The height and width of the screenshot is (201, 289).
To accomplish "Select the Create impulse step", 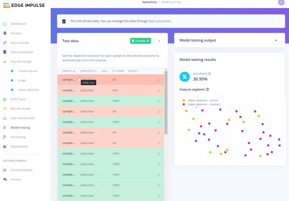I will point(28,71).
